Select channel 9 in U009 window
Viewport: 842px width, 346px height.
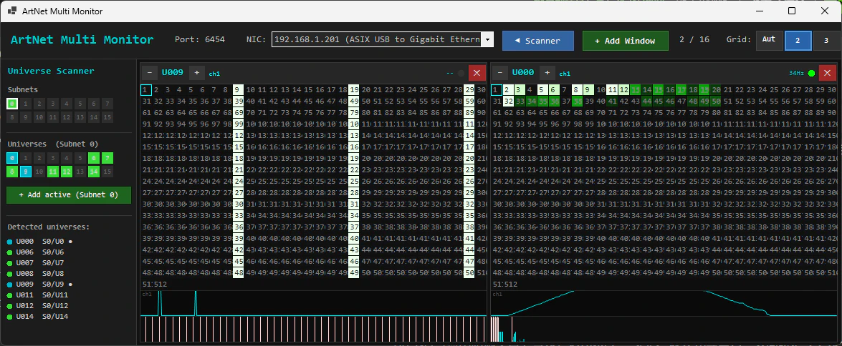(239, 90)
